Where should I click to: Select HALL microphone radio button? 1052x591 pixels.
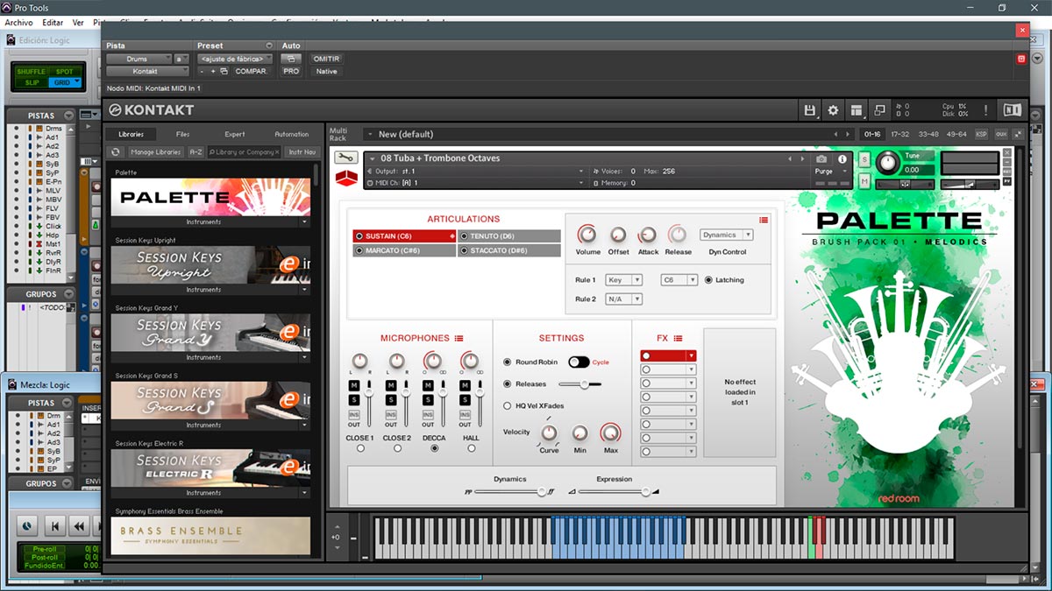pyautogui.click(x=472, y=448)
